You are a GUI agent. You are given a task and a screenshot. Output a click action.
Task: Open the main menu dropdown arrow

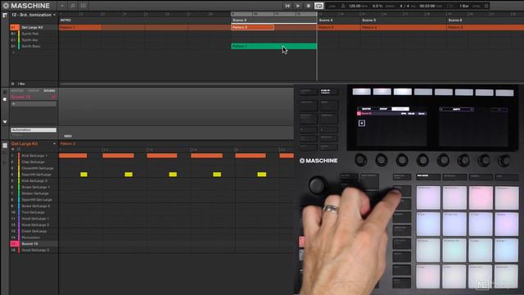tap(62, 6)
